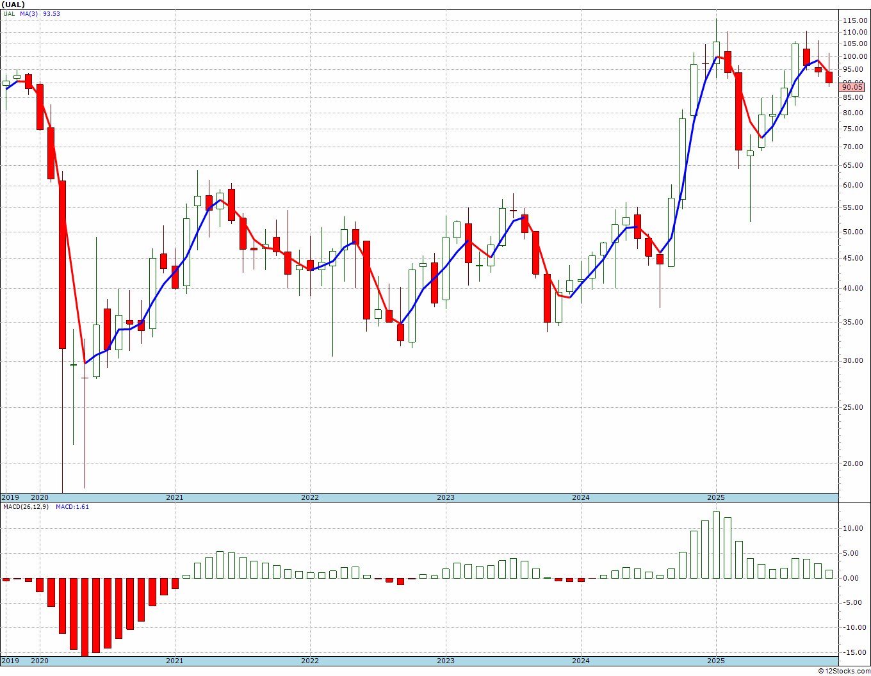Select the 105.00 price axis label

pyautogui.click(x=855, y=44)
